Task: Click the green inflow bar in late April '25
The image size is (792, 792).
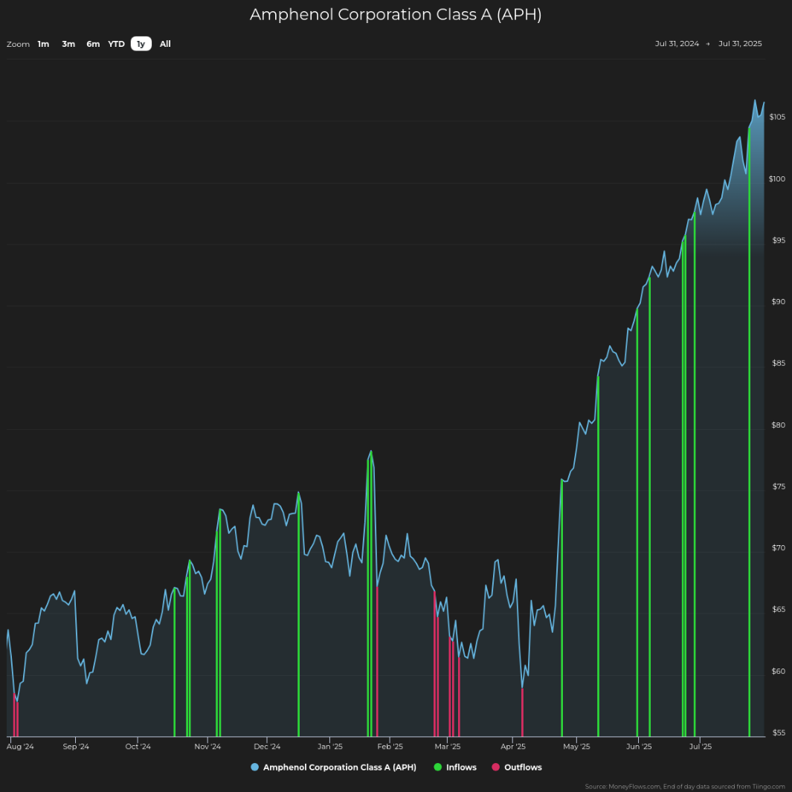Action: point(561,608)
